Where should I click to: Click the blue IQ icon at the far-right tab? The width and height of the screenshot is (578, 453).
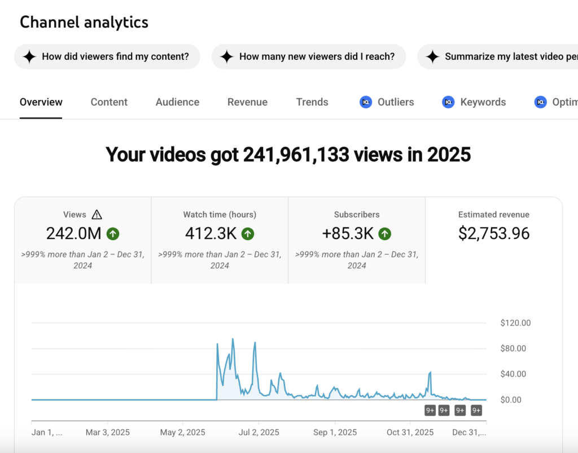click(x=541, y=102)
